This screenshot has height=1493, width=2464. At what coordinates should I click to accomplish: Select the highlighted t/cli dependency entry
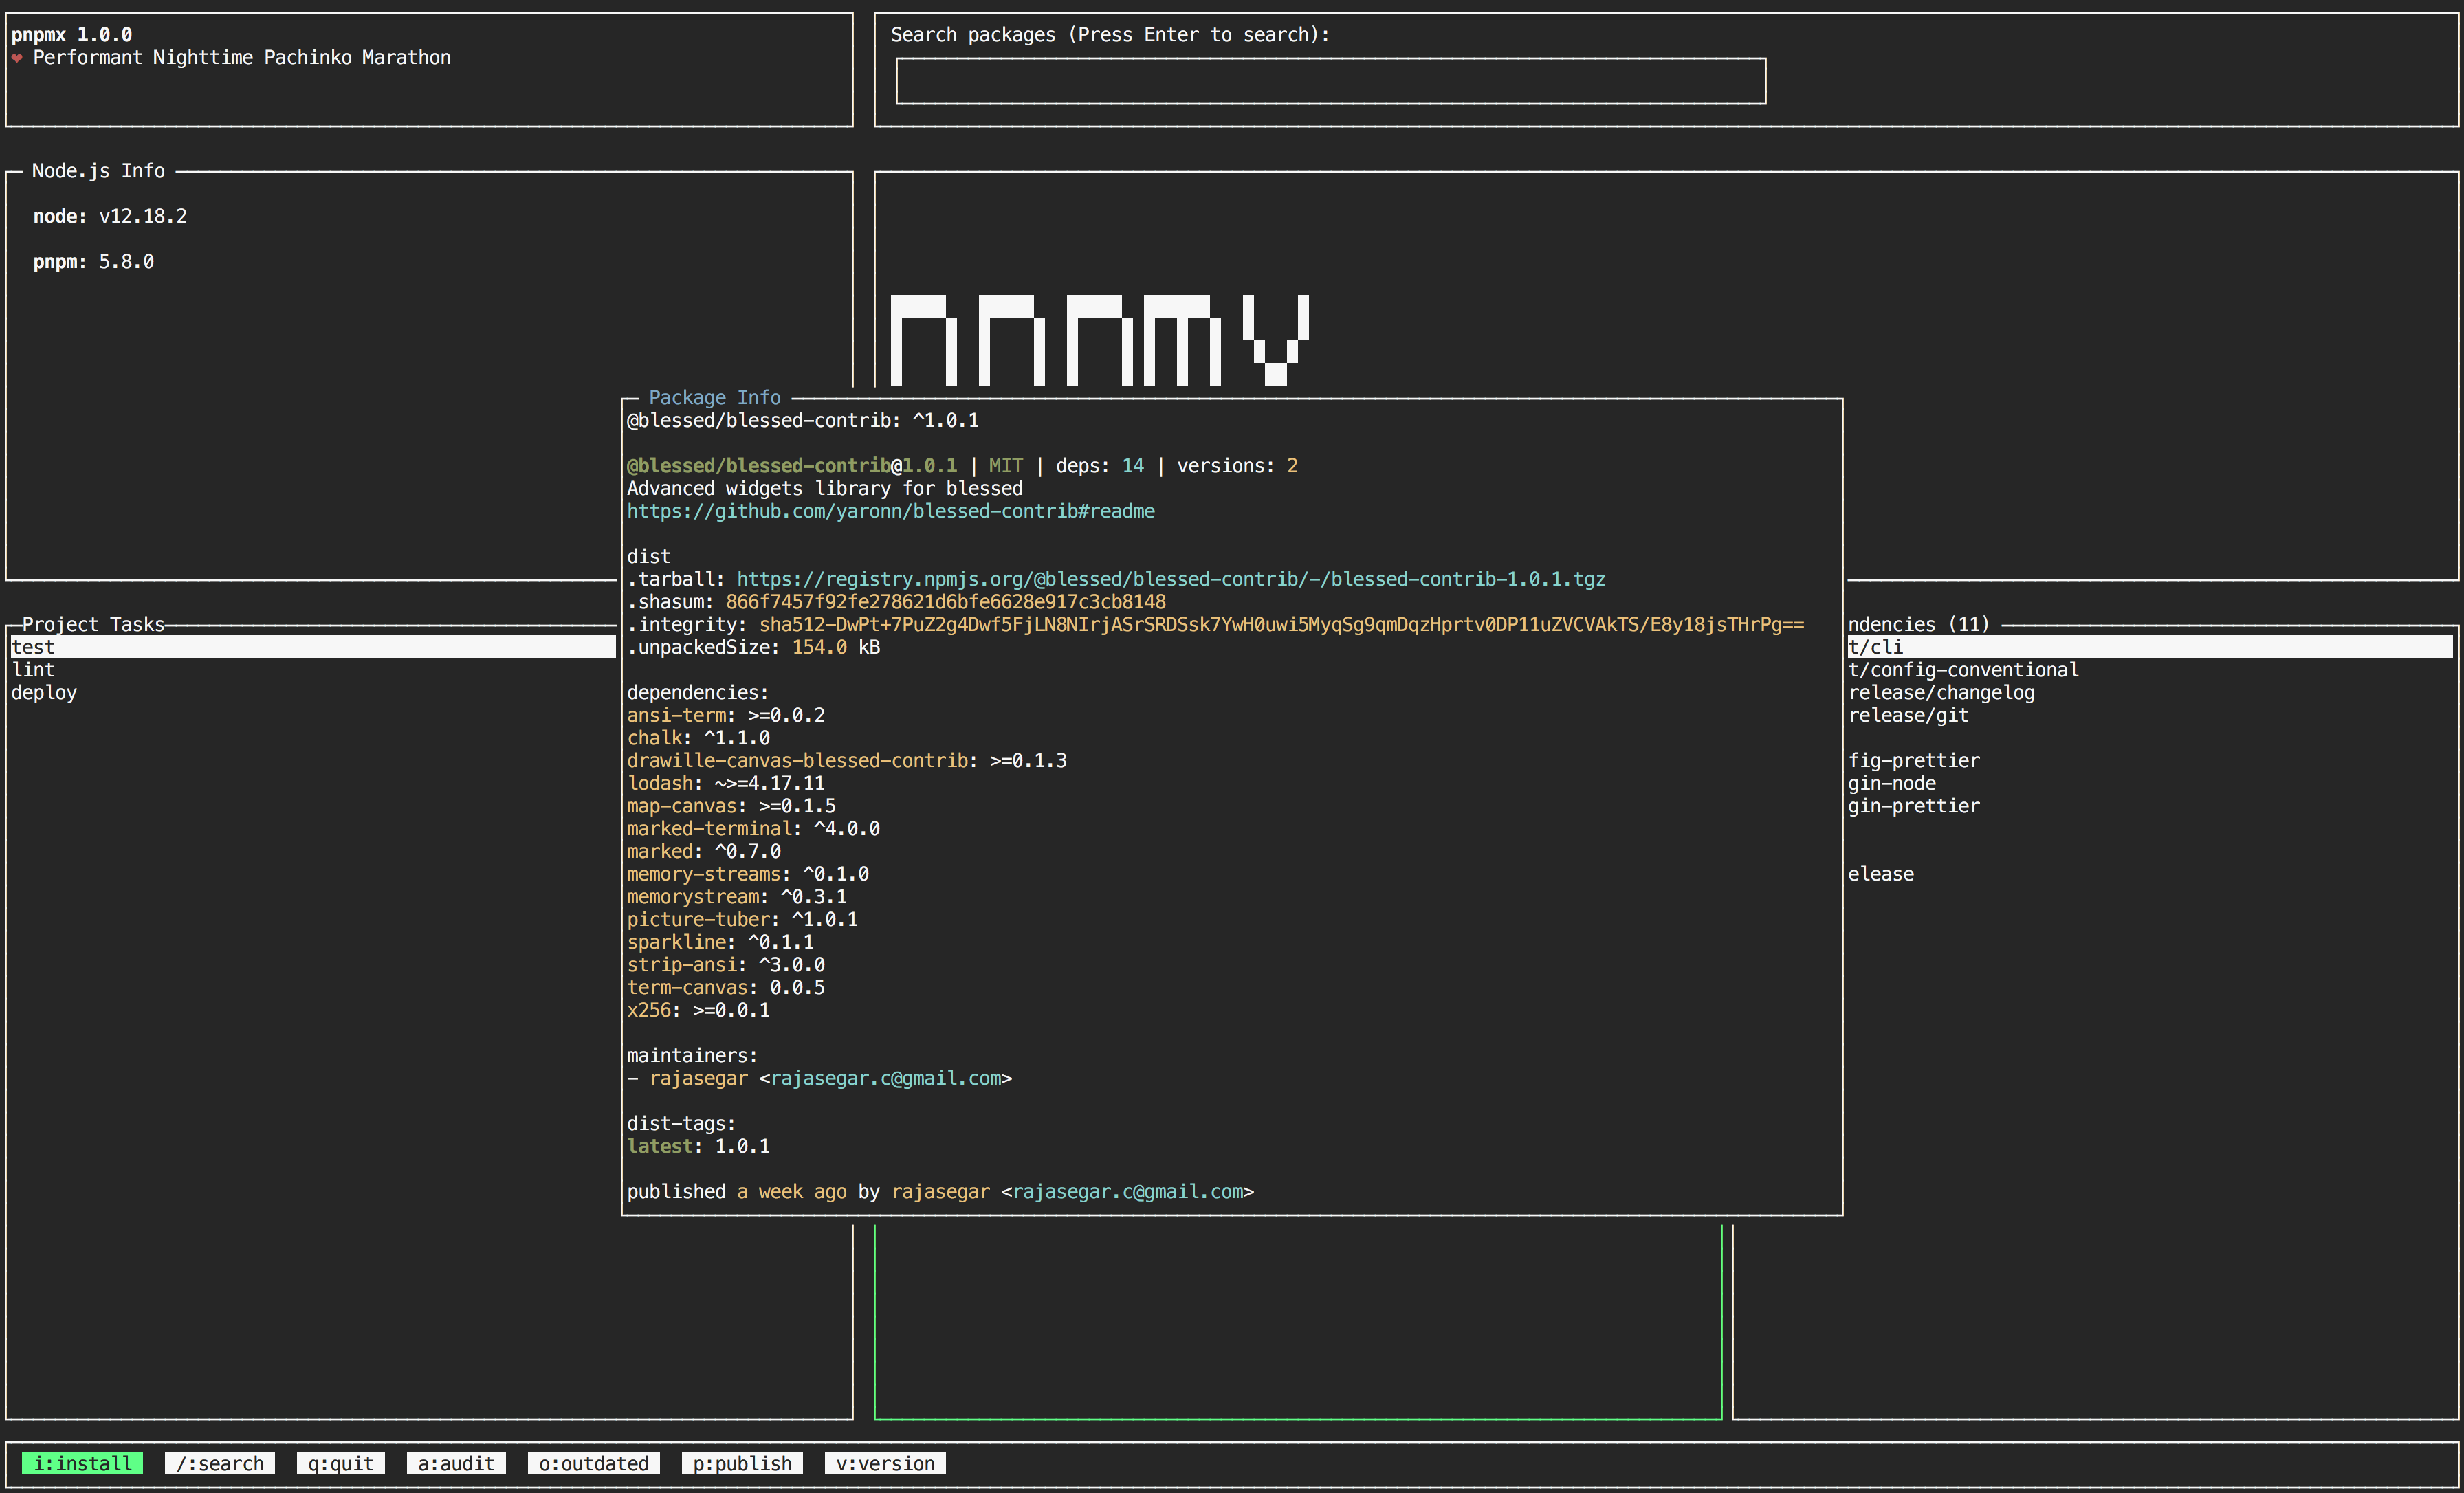pyautogui.click(x=1875, y=647)
